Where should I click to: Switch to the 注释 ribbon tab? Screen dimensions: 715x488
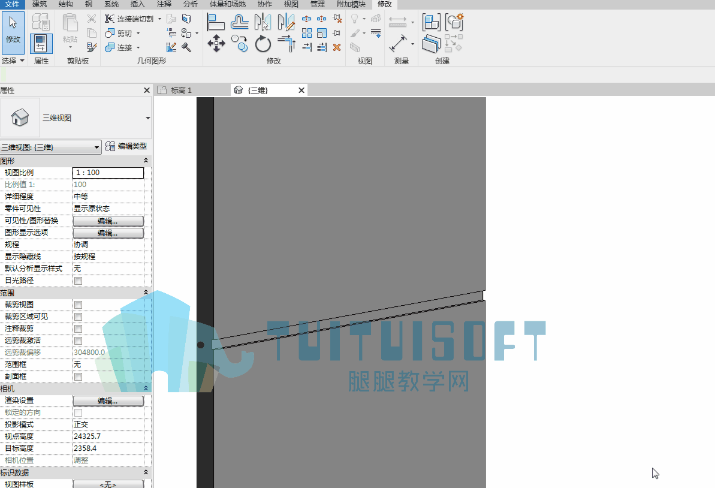[x=164, y=4]
